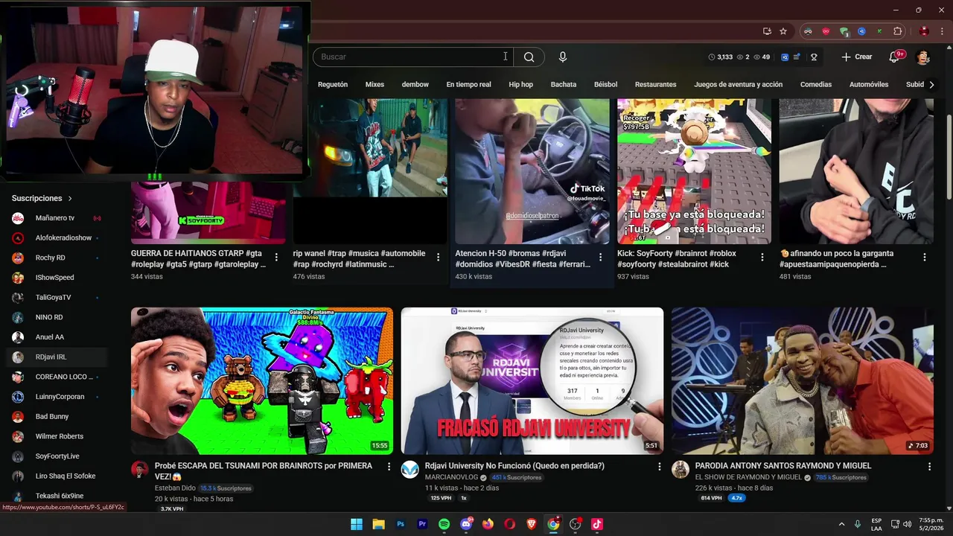Go to the MARCIANOVLOG channel
Image resolution: width=953 pixels, height=536 pixels.
[453, 477]
